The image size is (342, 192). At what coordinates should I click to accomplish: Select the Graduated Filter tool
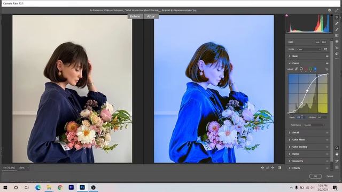[x=337, y=36]
